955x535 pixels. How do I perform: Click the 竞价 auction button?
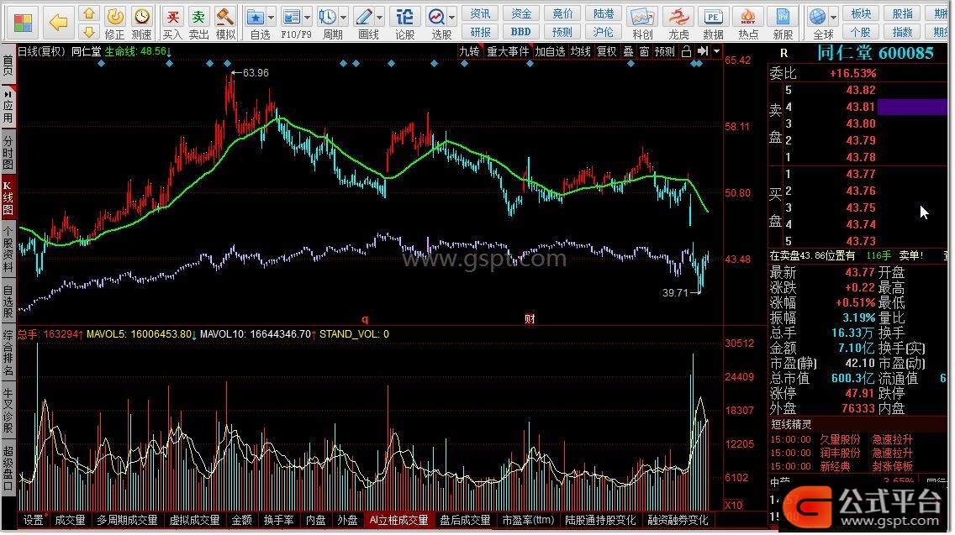coord(562,13)
